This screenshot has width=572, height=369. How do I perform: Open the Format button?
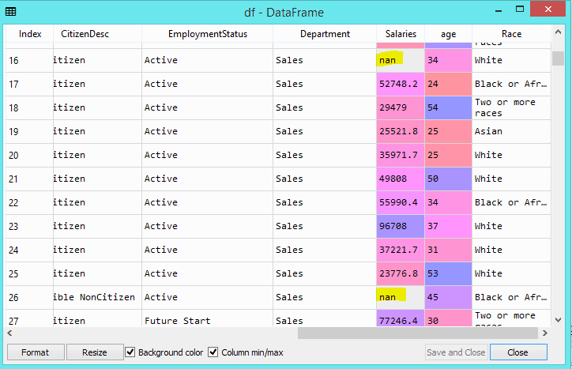(x=35, y=352)
